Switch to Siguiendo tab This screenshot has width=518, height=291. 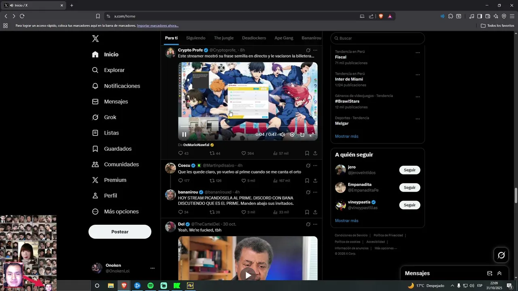[196, 38]
